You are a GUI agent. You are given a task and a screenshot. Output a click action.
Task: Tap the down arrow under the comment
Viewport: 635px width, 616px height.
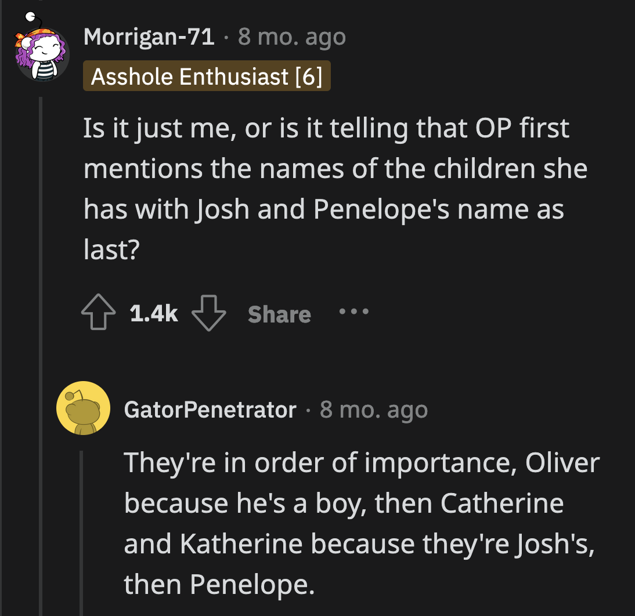(210, 314)
